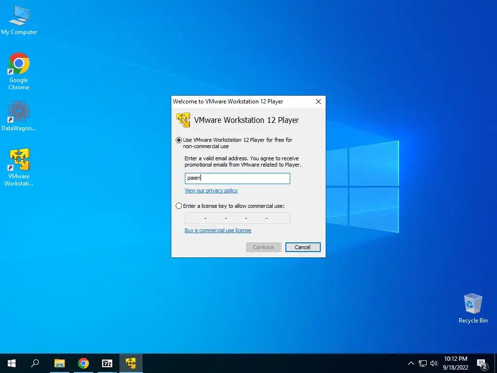Open the Recycle Bin
Image resolution: width=497 pixels, height=373 pixels.
(473, 308)
